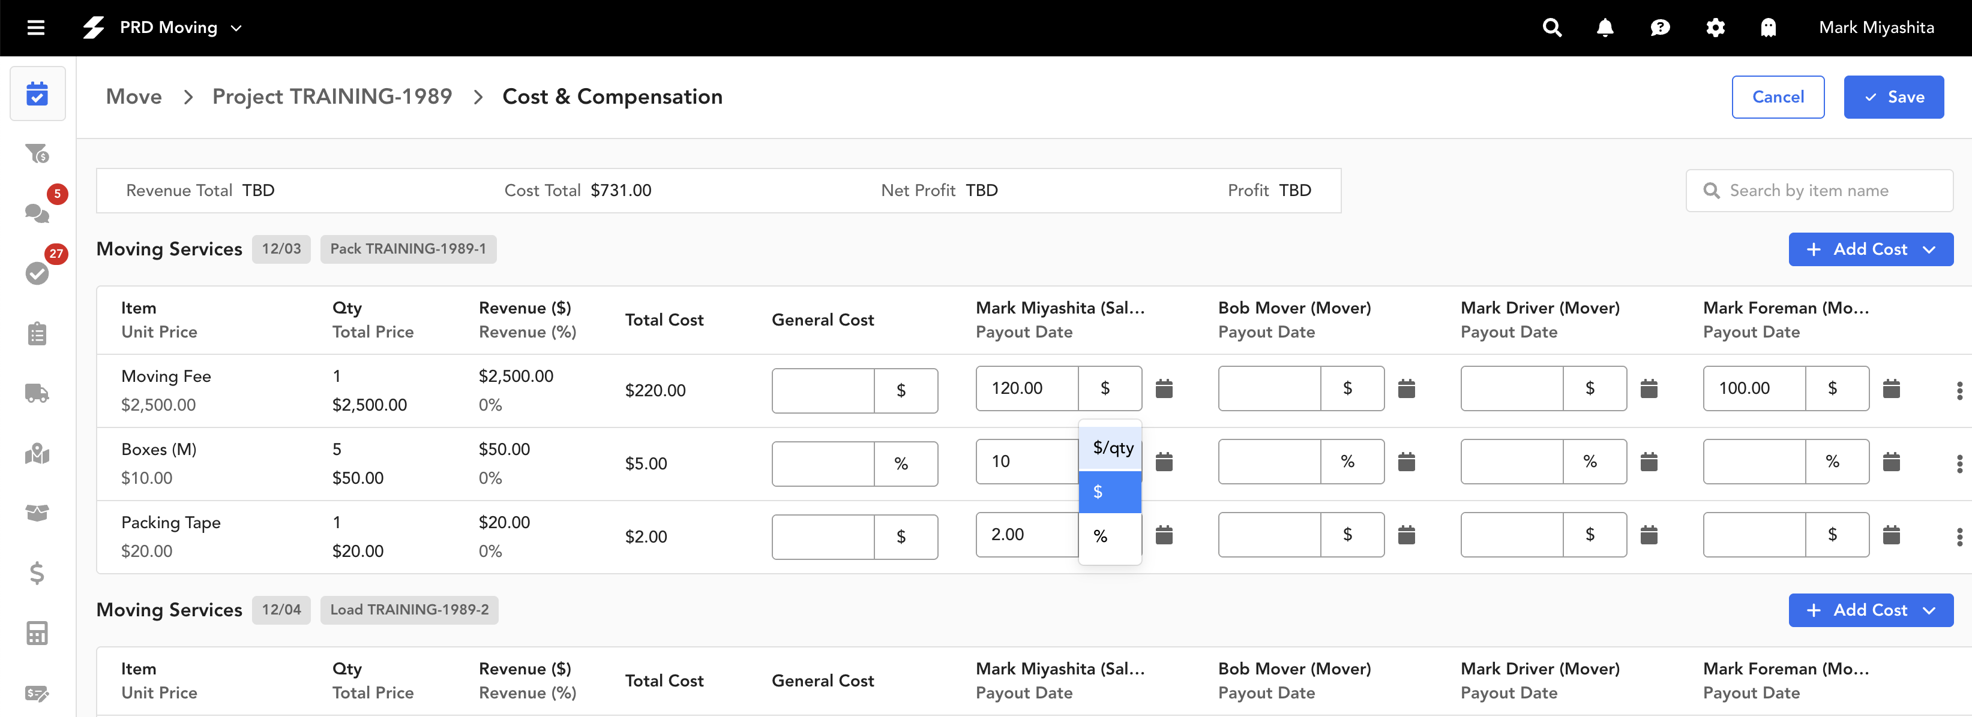This screenshot has height=717, width=1972.
Task: Open the calculator icon in sidebar
Action: click(x=37, y=632)
